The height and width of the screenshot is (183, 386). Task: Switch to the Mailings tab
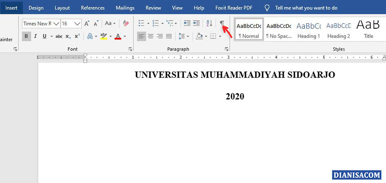tap(125, 8)
